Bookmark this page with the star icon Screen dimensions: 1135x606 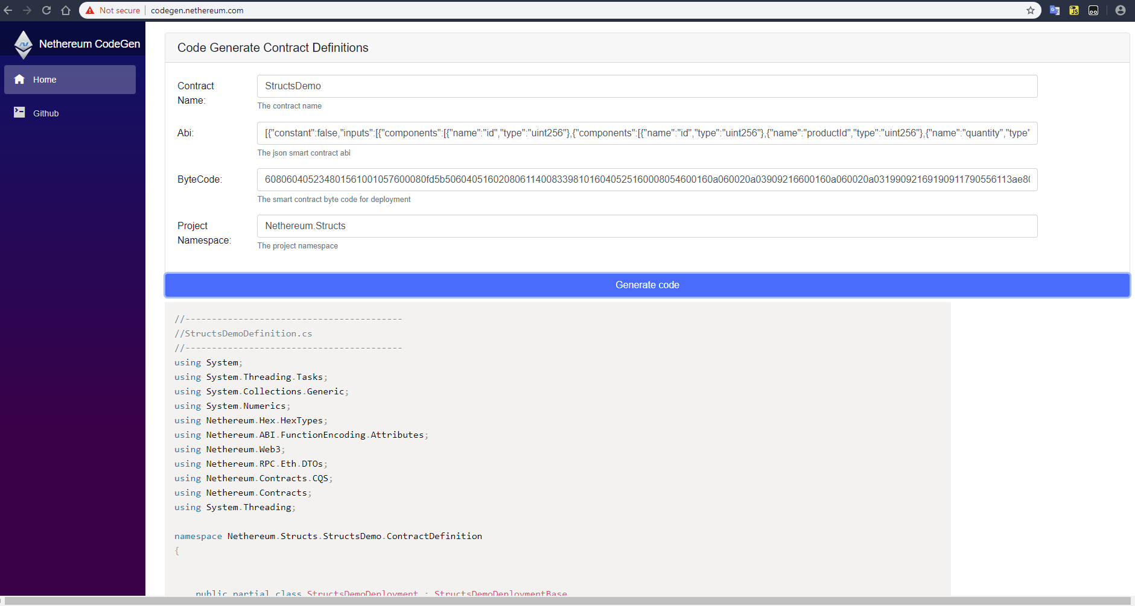[1031, 10]
